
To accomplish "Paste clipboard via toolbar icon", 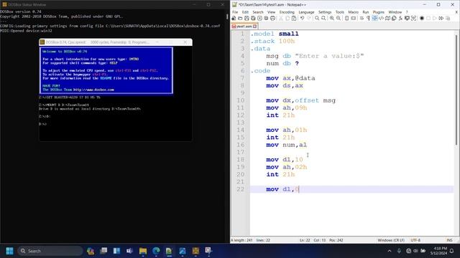I will tap(294, 18).
